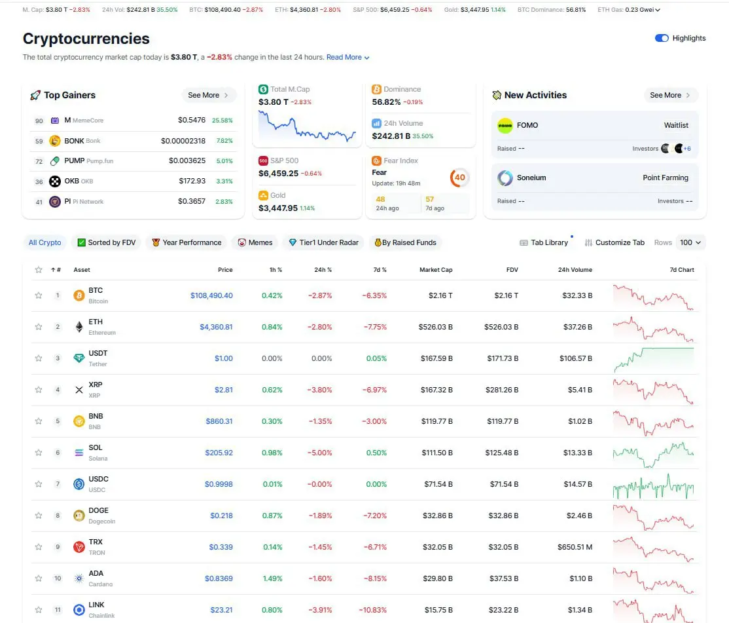Sort table by rank number column
The image size is (729, 623).
(56, 270)
